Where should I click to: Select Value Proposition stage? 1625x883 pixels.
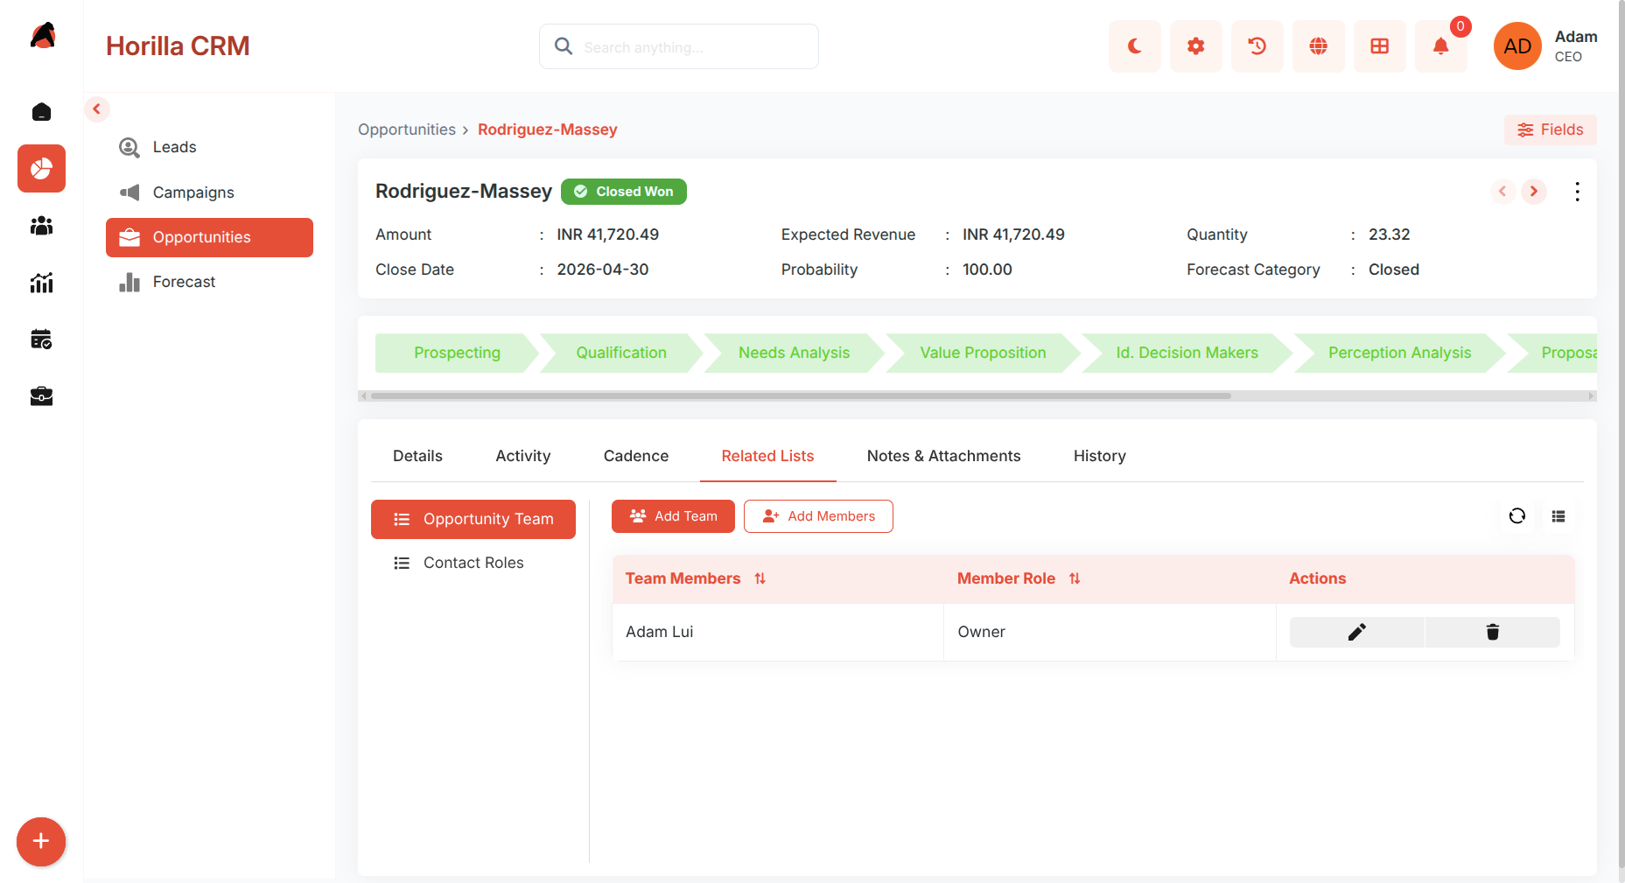click(x=983, y=353)
